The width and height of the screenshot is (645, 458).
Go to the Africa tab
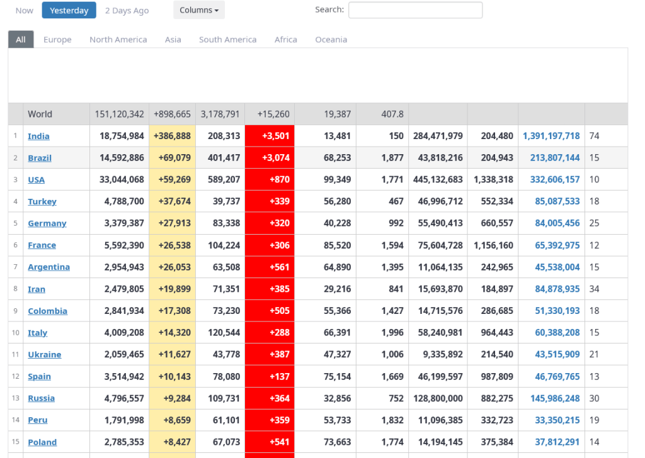(x=286, y=39)
